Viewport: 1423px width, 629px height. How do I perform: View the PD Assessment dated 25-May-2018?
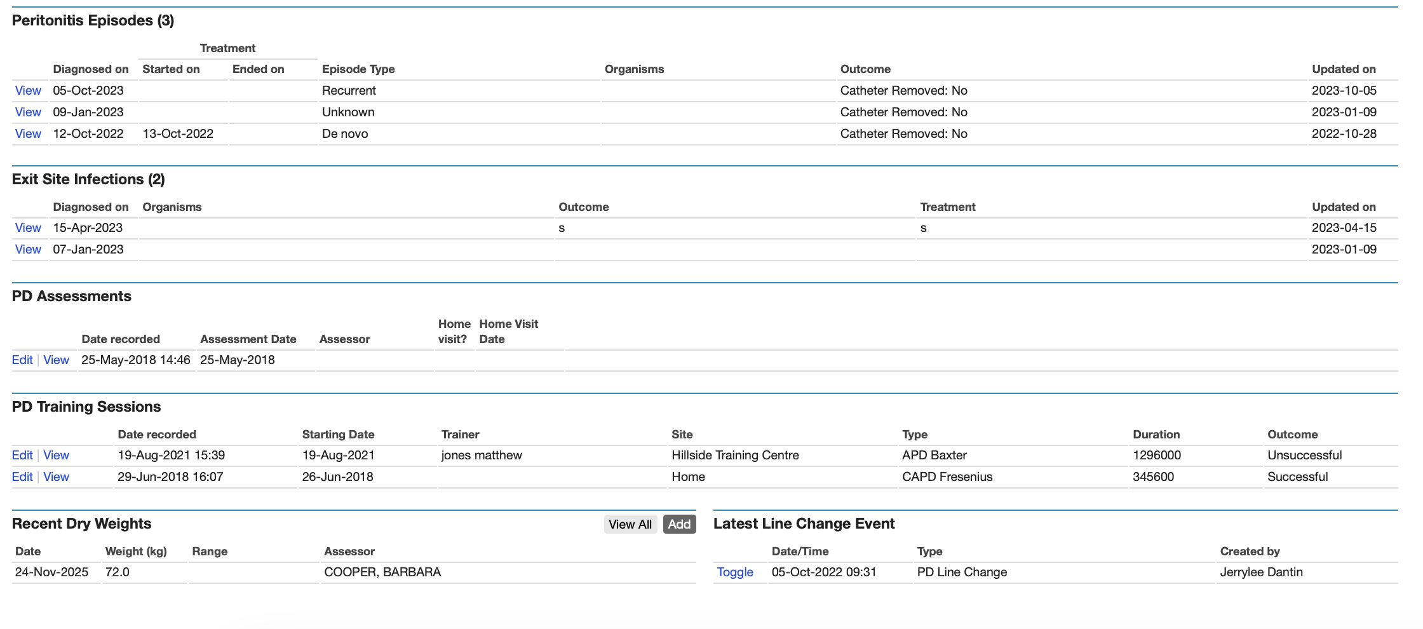(56, 360)
